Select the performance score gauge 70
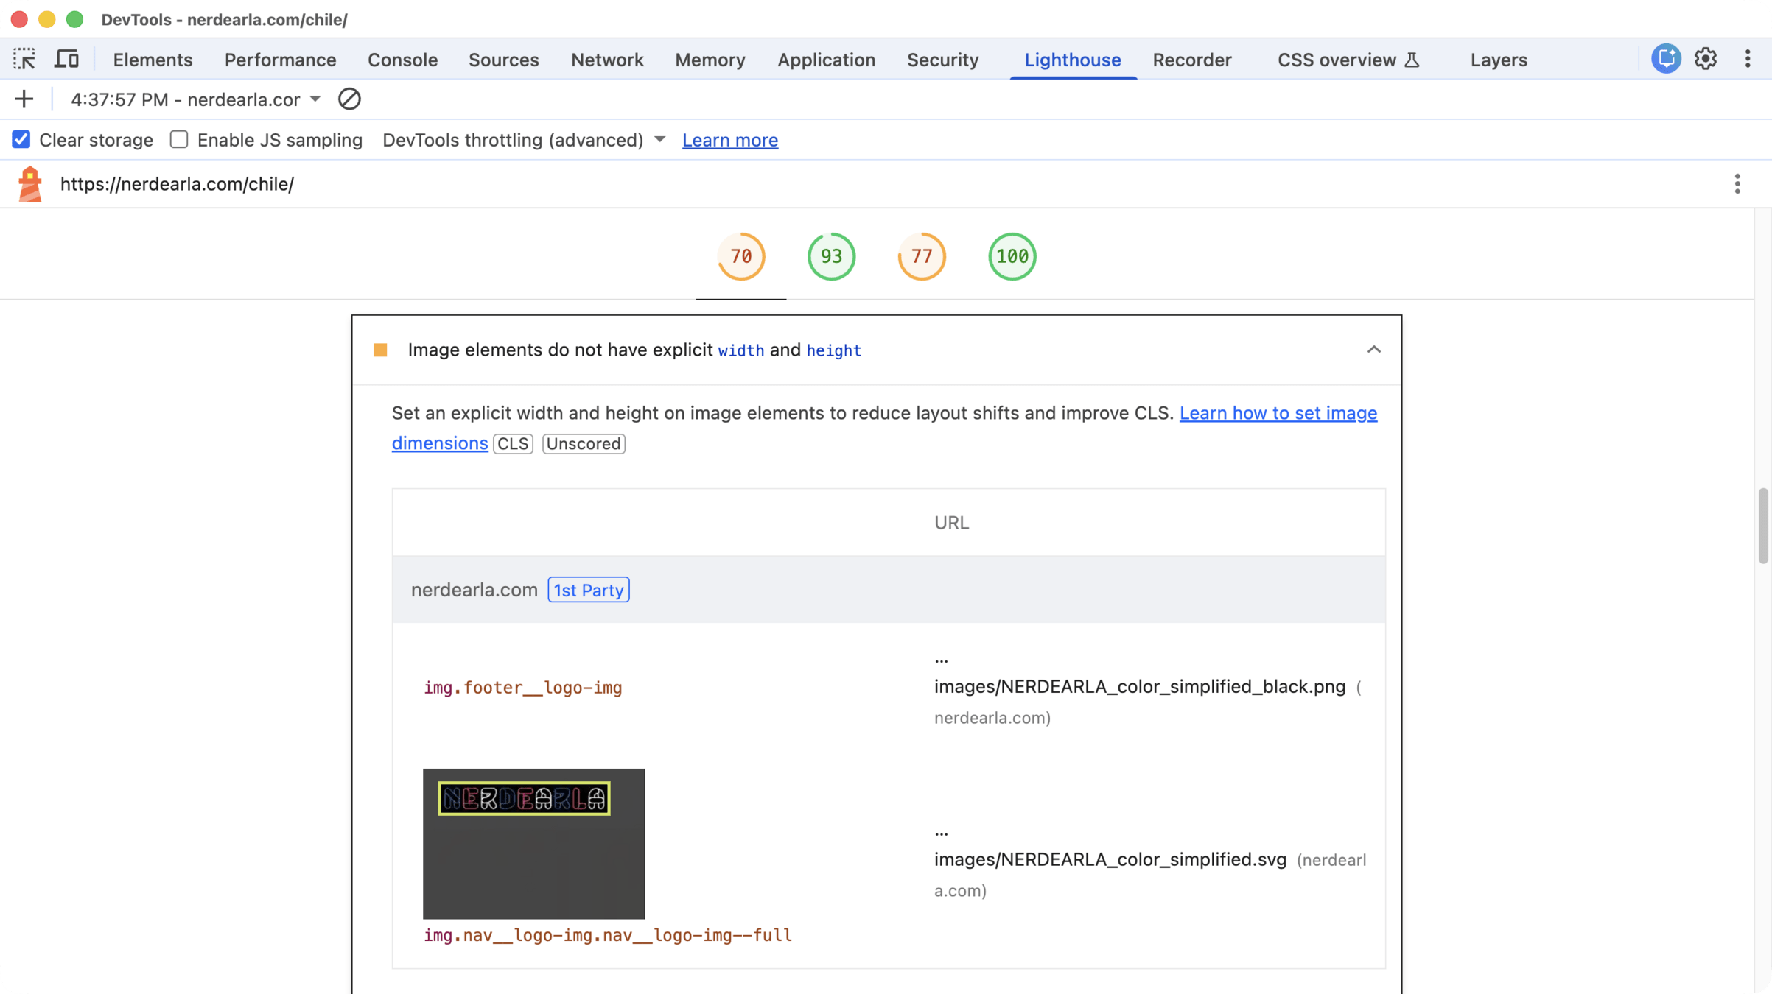This screenshot has height=994, width=1772. coord(741,256)
